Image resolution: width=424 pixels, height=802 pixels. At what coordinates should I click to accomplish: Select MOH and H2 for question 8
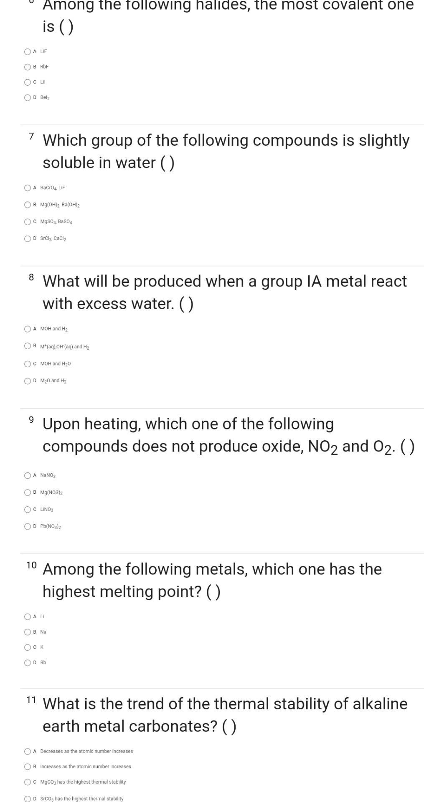pyautogui.click(x=28, y=329)
